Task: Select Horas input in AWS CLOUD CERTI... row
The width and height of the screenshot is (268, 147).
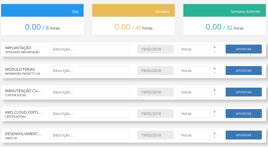Action: click(x=194, y=113)
